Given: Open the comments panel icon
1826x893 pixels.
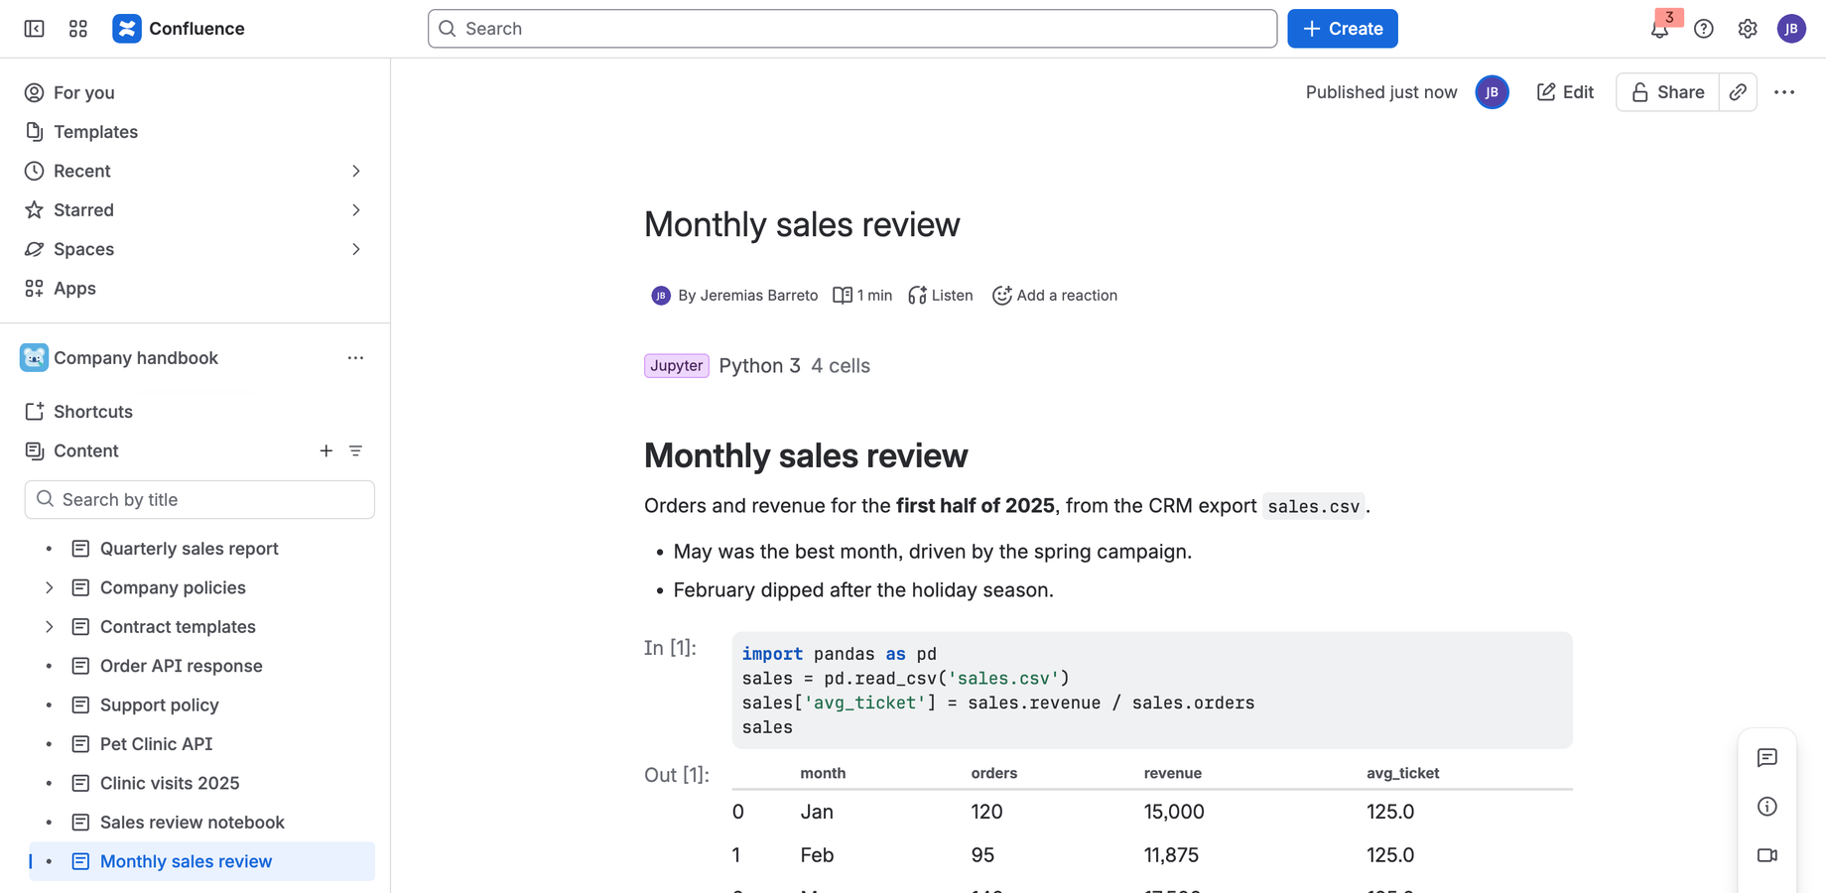Looking at the screenshot, I should tap(1767, 758).
